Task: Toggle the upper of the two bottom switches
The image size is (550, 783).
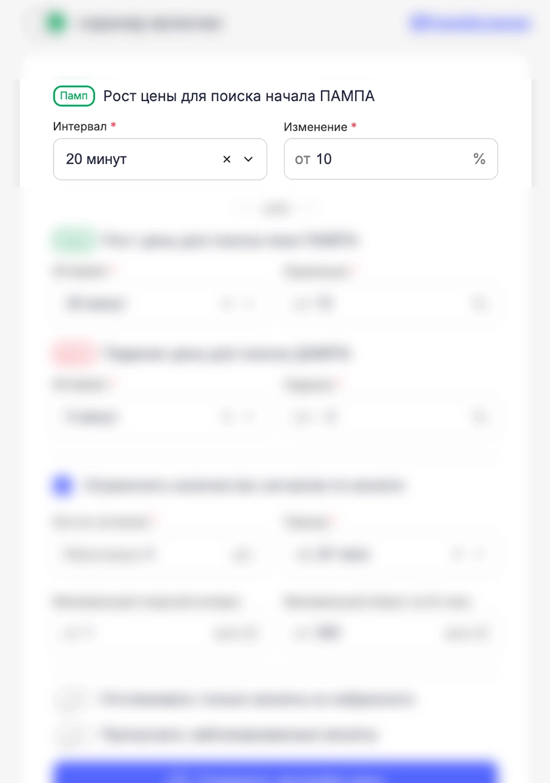Action: [72, 699]
